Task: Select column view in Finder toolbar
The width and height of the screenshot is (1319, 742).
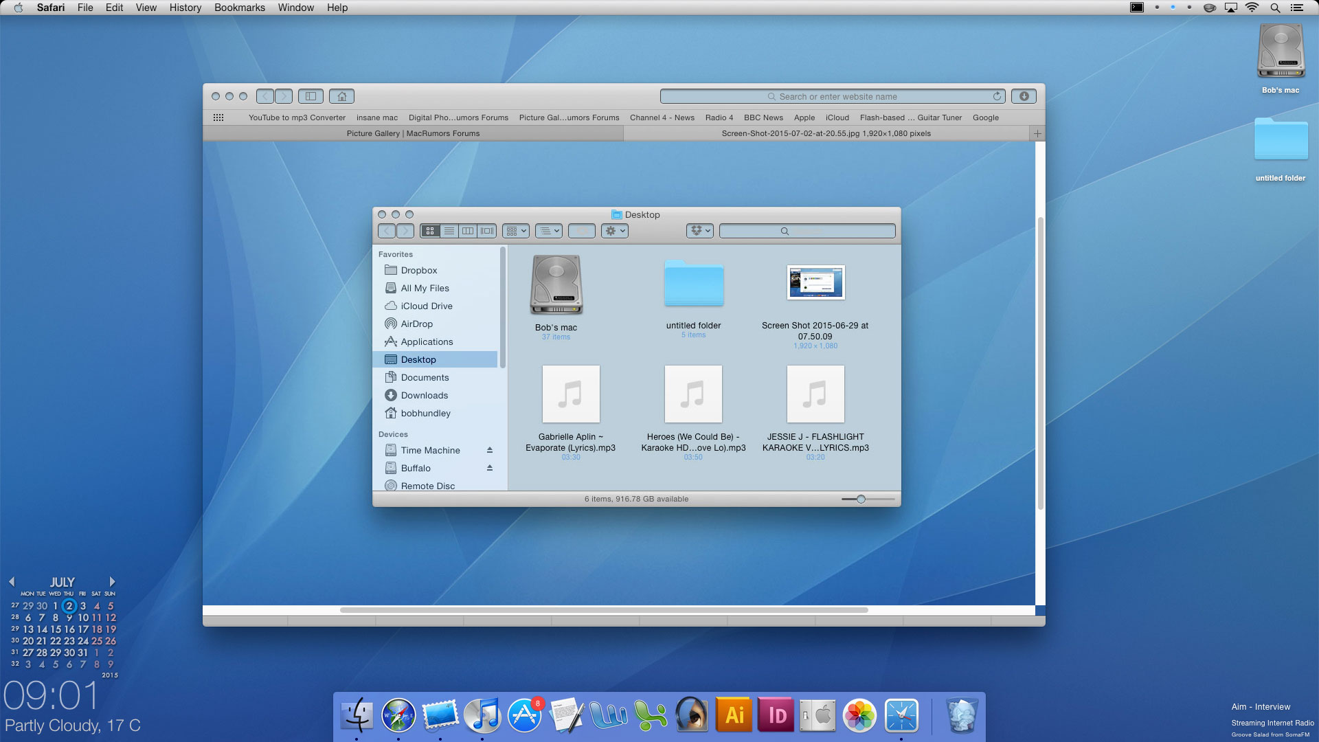Action: (468, 231)
